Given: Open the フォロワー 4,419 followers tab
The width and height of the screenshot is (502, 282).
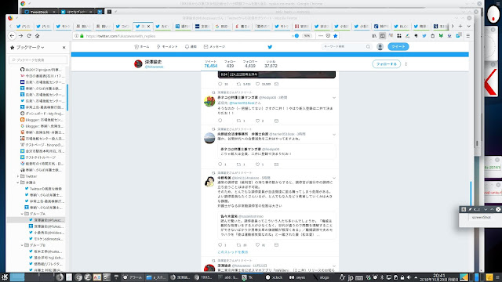Looking at the screenshot, I should (x=250, y=64).
